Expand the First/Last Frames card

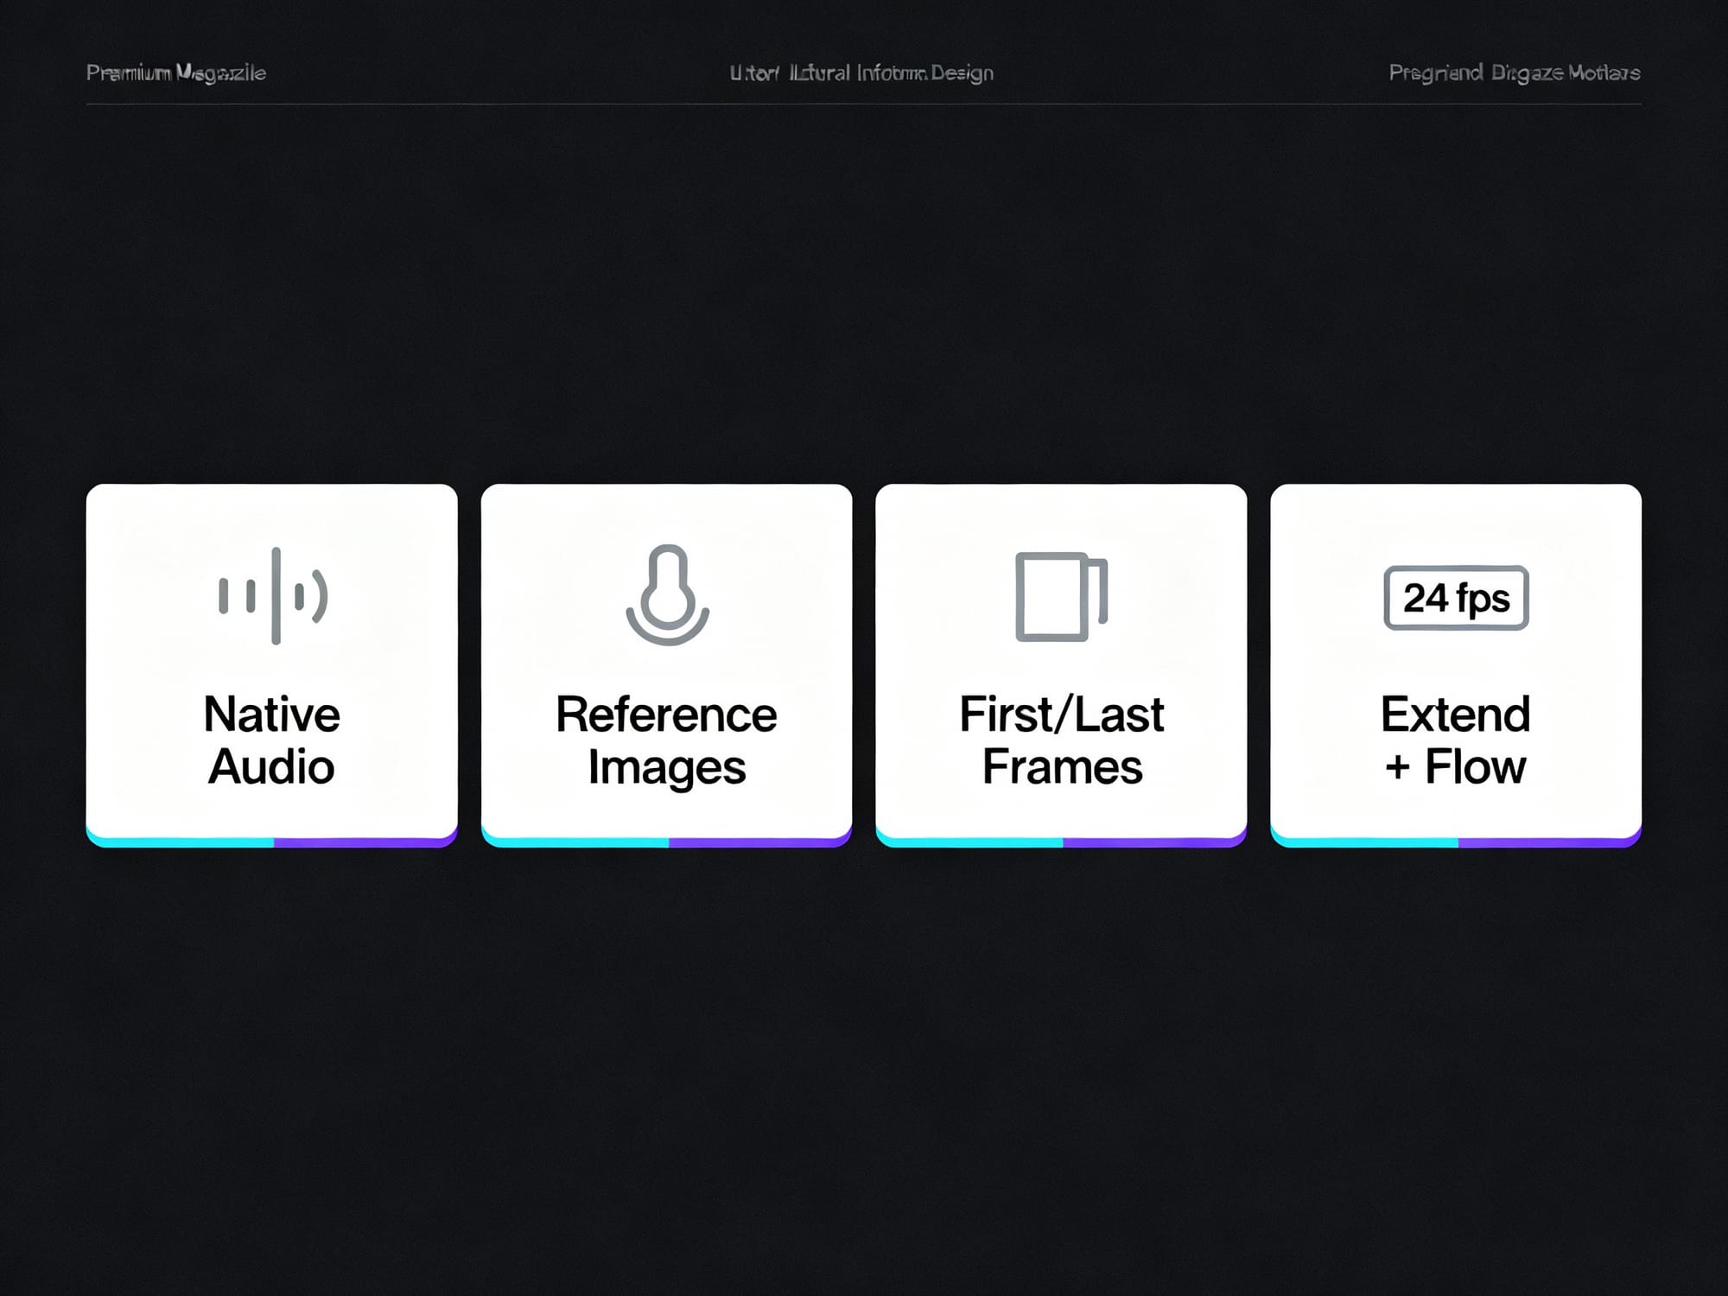[x=1061, y=665]
